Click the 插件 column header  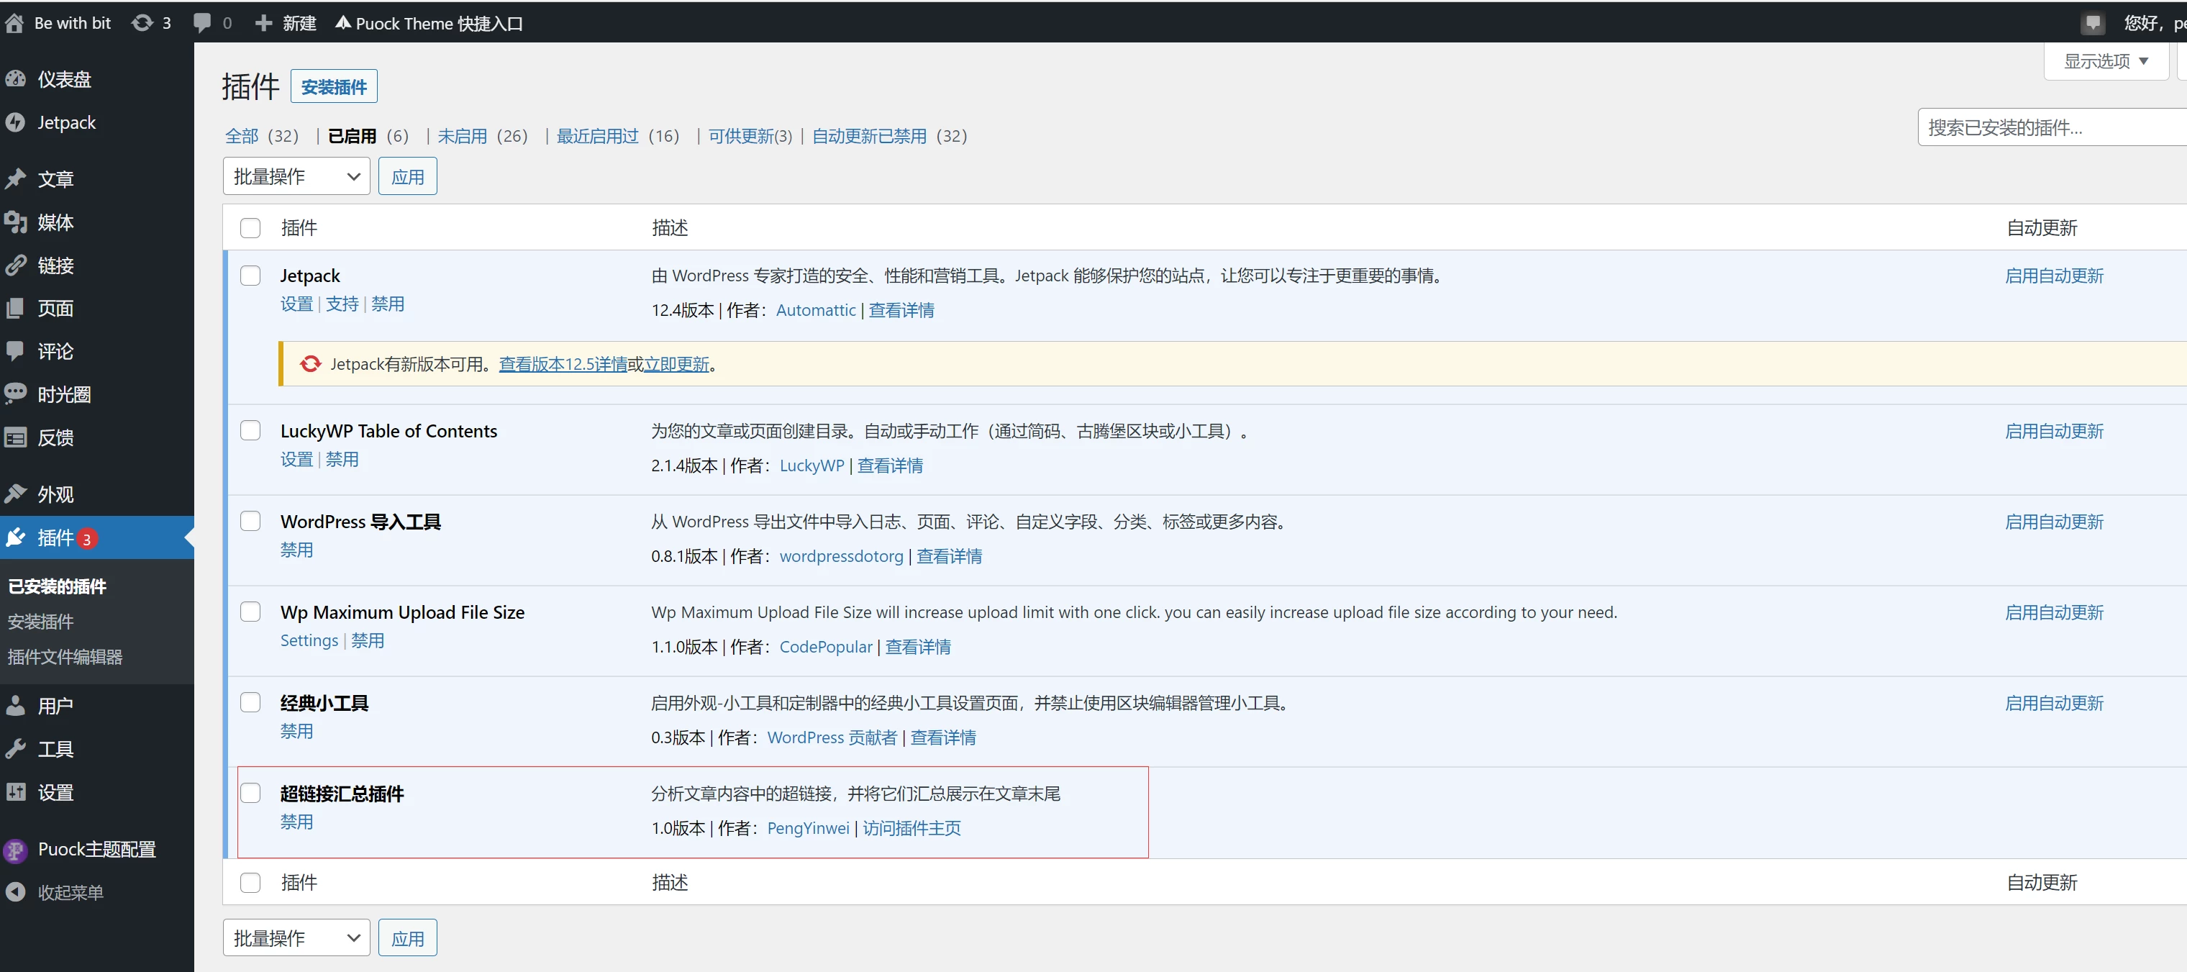tap(299, 227)
